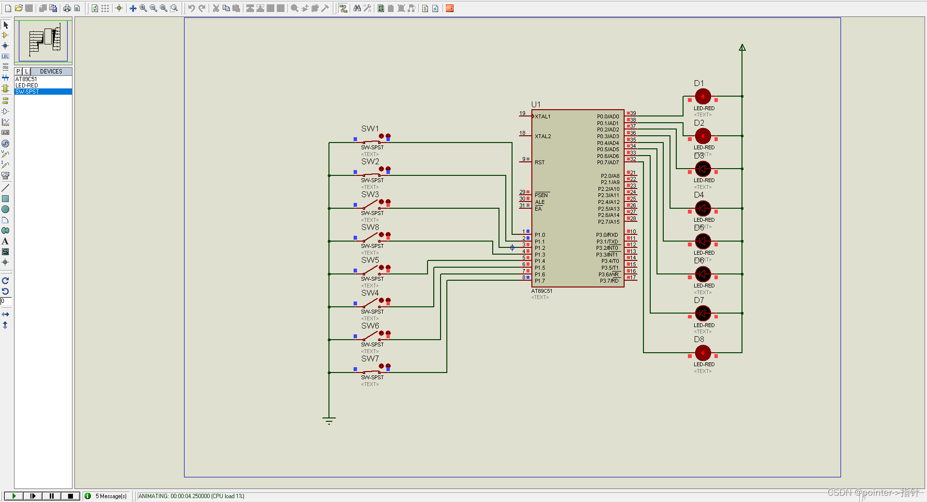Flip selection vertically (Y-mirror)
Image resolution: width=927 pixels, height=502 pixels.
click(x=5, y=325)
